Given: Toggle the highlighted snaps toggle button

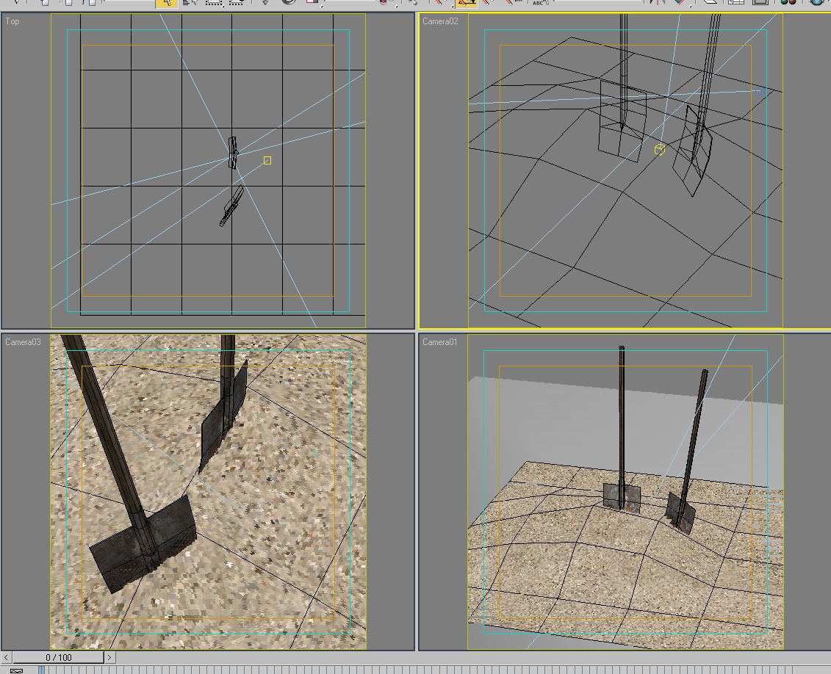Looking at the screenshot, I should click(467, 3).
